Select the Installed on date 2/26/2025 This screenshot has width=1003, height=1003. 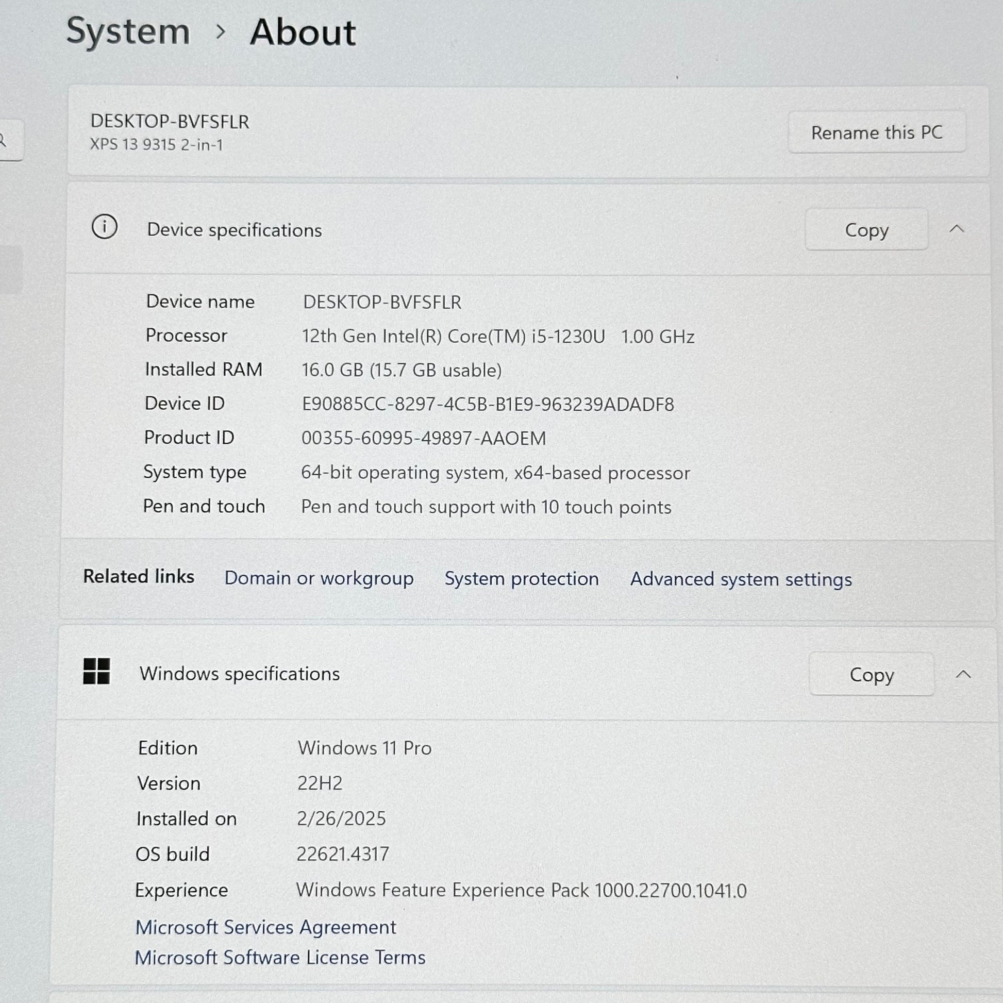(341, 818)
